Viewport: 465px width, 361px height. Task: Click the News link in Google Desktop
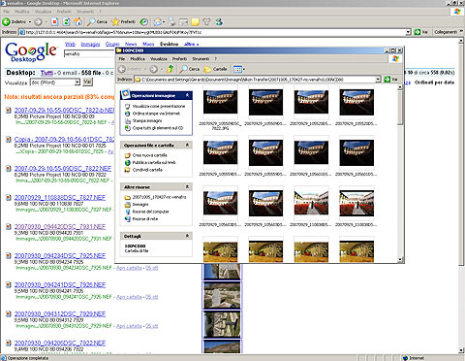coord(131,44)
